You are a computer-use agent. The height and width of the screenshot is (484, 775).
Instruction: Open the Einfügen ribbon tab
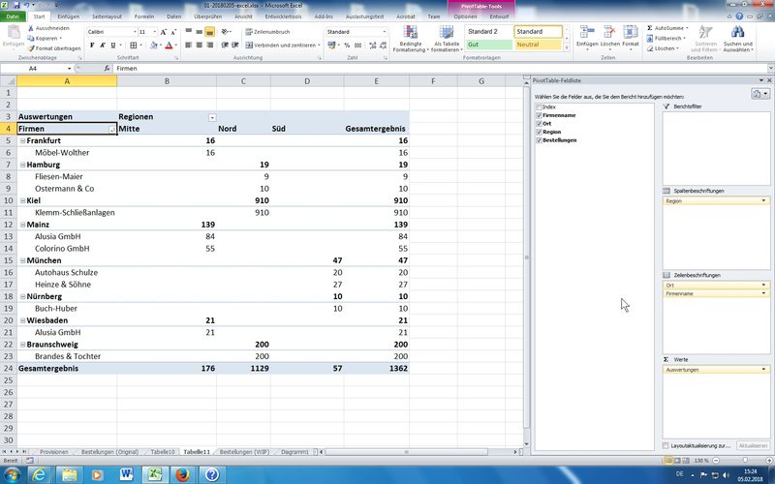pos(69,16)
